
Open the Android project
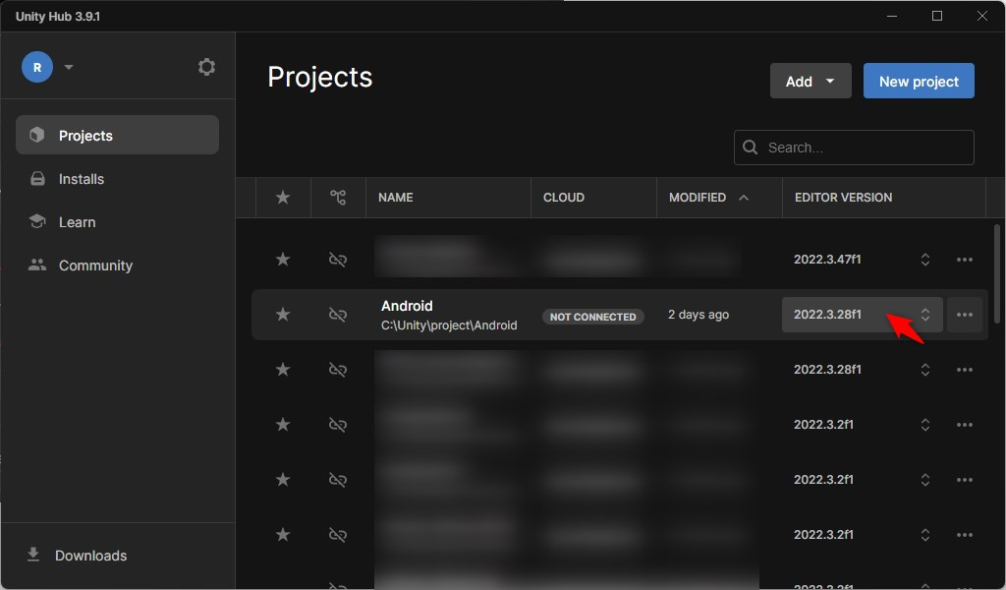(x=407, y=307)
